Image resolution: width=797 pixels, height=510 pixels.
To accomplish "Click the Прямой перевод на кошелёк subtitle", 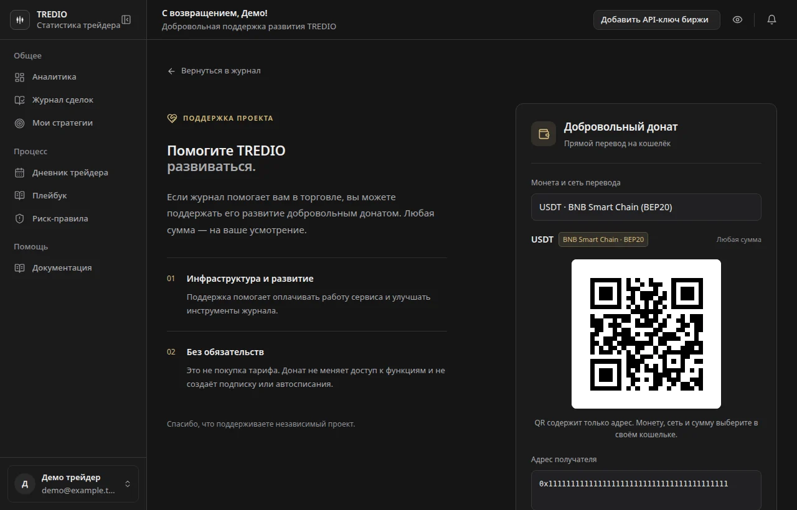I will point(617,144).
